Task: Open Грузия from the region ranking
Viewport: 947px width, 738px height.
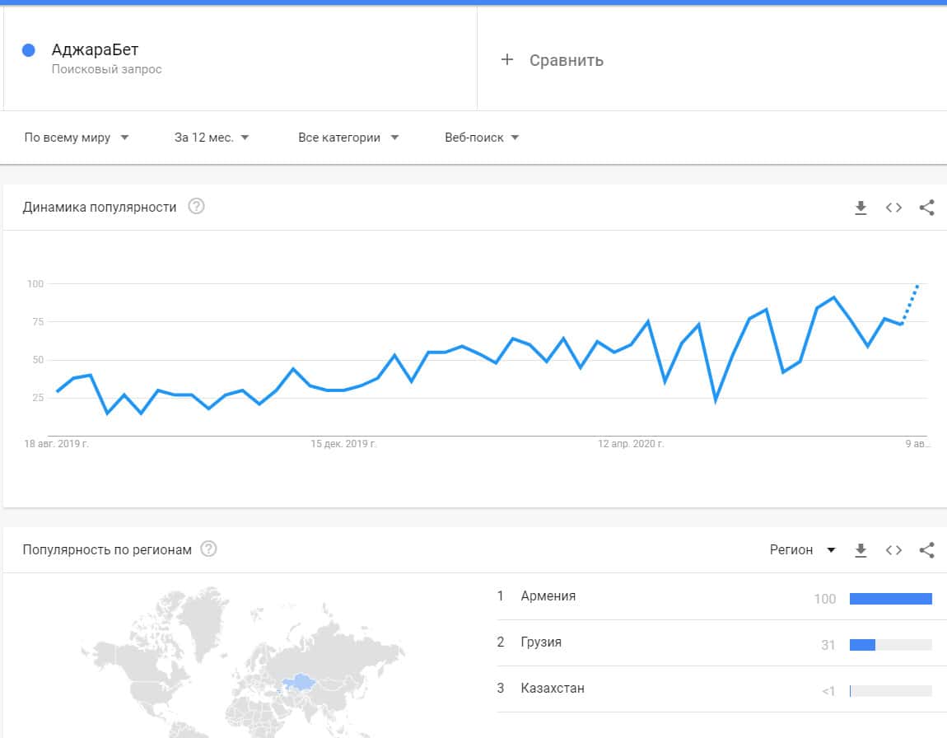Action: coord(541,642)
